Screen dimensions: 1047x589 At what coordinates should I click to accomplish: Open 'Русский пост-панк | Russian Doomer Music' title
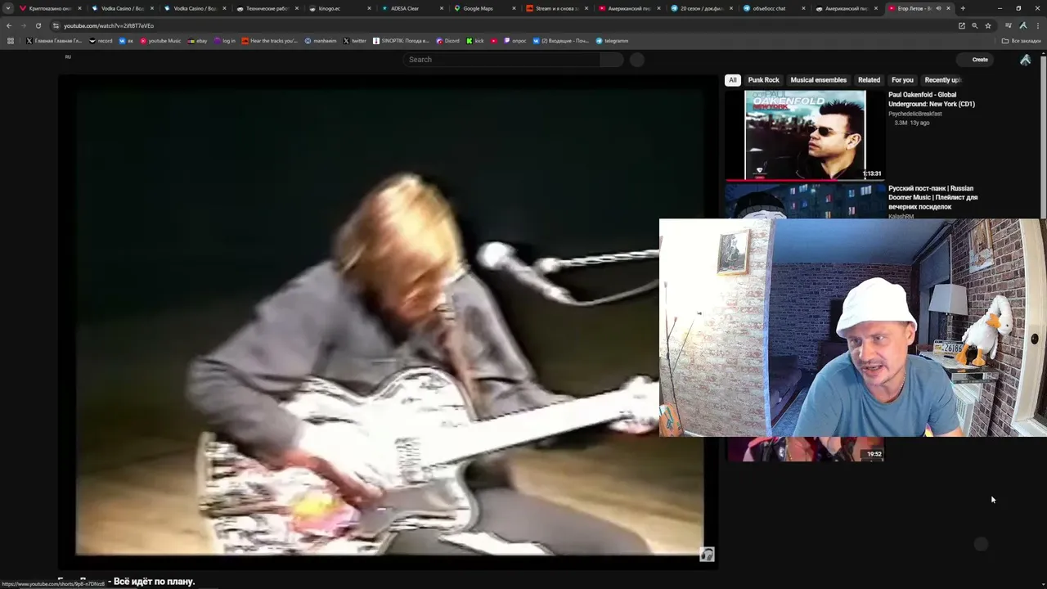pos(933,197)
